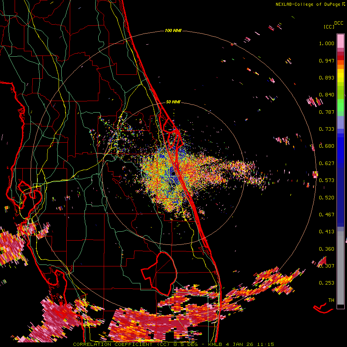Click the TH label below the legend
347x347 pixels.
point(331,300)
